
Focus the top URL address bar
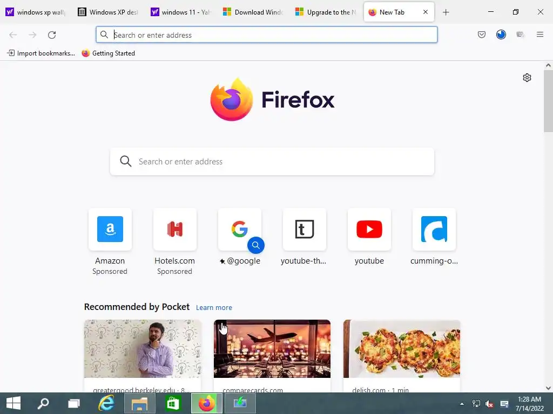(267, 35)
